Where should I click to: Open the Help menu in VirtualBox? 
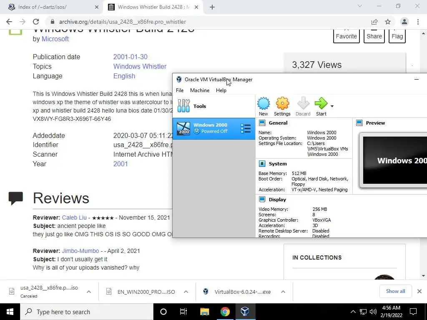pos(221,90)
